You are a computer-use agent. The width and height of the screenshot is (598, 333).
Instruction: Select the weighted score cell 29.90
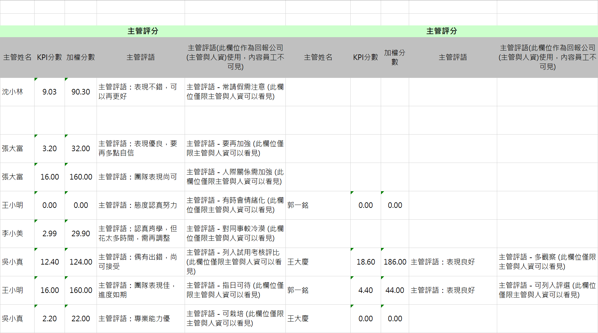81,234
